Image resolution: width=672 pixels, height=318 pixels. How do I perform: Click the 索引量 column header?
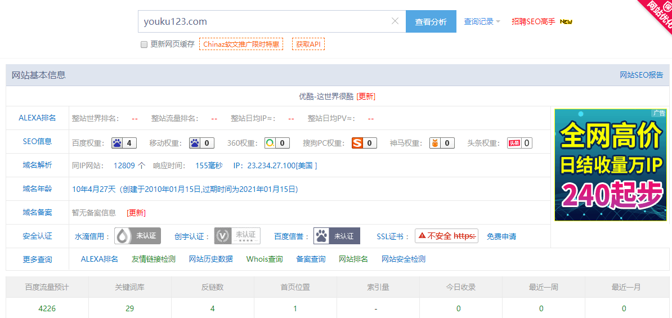[378, 287]
